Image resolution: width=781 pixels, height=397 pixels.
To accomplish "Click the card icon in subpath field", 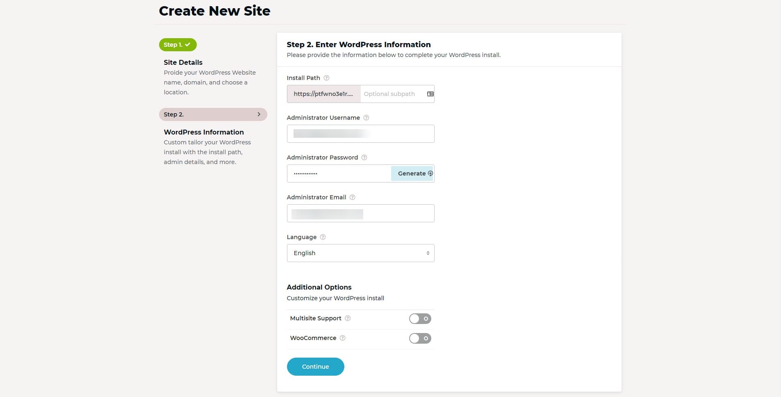I will pos(430,94).
